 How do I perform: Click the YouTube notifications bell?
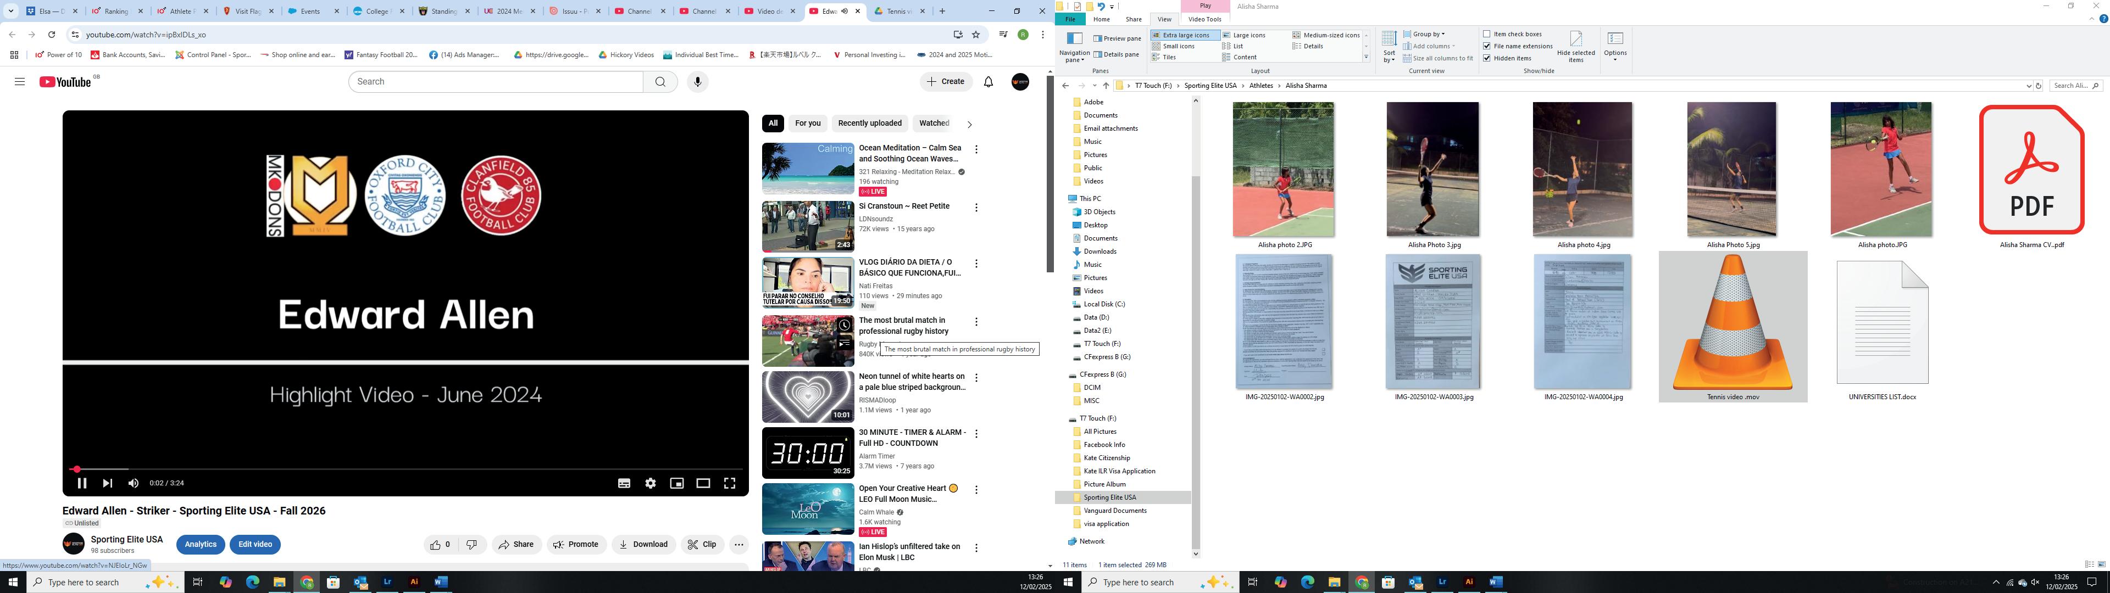coord(988,82)
